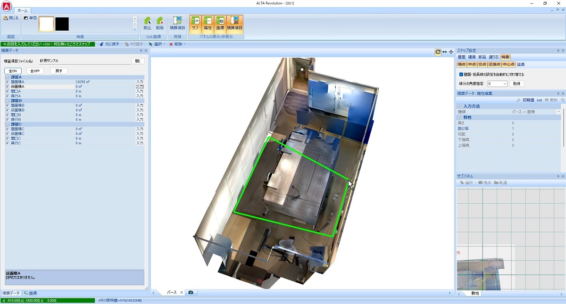
Task: Switch to the 画像 tab at bottom-left
Action: pyautogui.click(x=31, y=293)
